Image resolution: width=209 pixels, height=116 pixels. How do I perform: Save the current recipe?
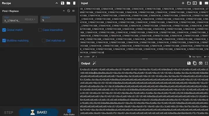pos(62,3)
